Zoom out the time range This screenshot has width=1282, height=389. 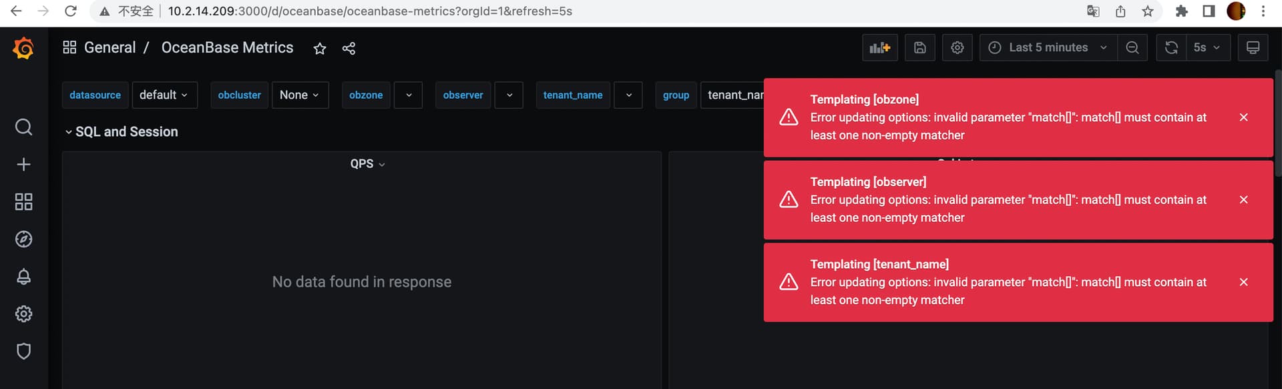pos(1132,47)
